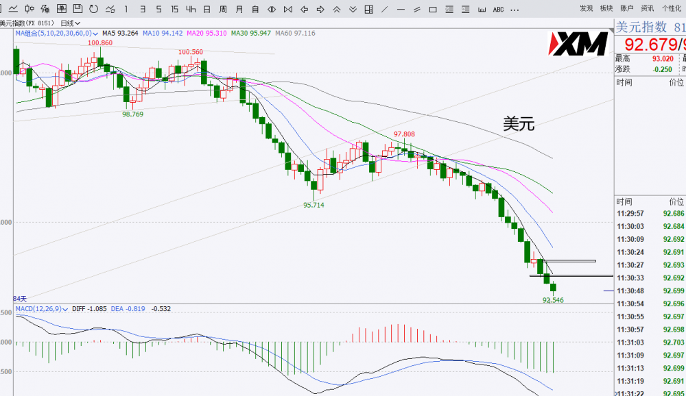Open the 个性化 menu
Image resolution: width=686 pixels, height=396 pixels.
672,8
